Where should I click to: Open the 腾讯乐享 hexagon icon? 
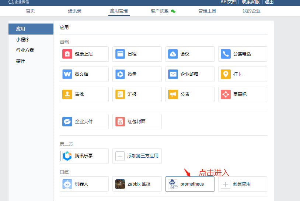pos(67,156)
